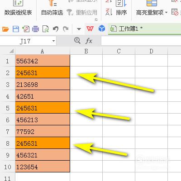Select row 7 header
Viewport: 181px width, 181px height.
tap(7, 132)
